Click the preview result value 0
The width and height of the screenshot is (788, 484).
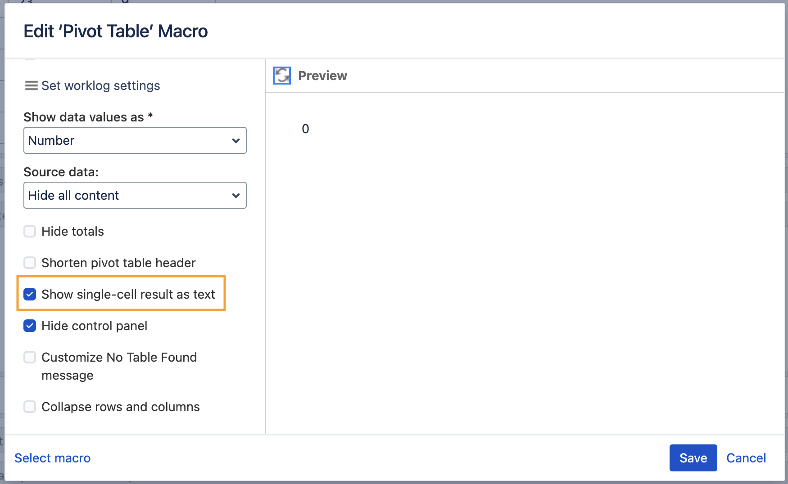tap(305, 129)
